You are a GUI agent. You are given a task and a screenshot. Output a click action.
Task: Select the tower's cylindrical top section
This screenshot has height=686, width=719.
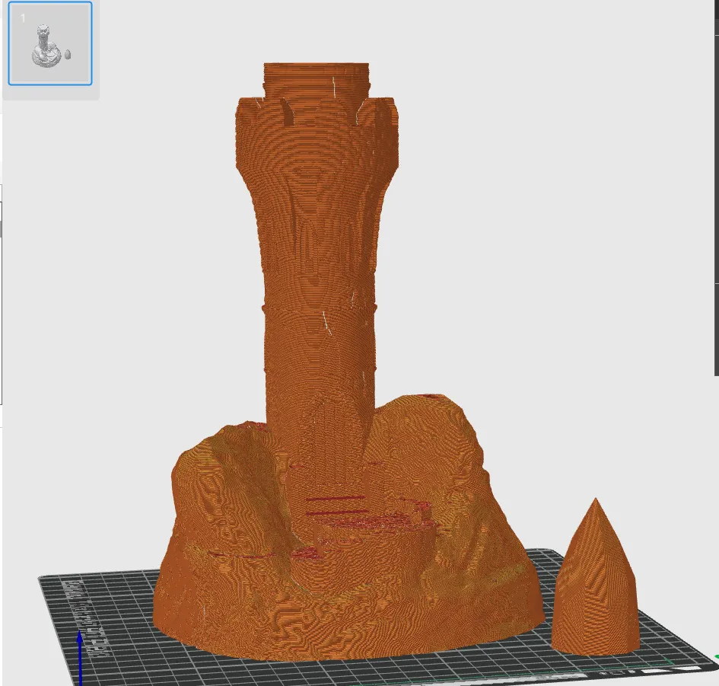tap(317, 80)
